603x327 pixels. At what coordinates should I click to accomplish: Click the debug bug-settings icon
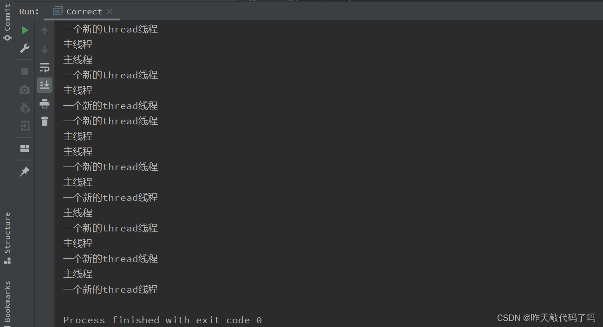click(25, 108)
